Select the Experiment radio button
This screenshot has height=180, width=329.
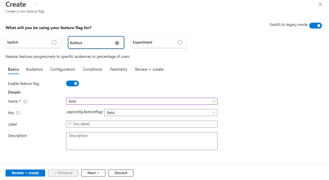180,42
